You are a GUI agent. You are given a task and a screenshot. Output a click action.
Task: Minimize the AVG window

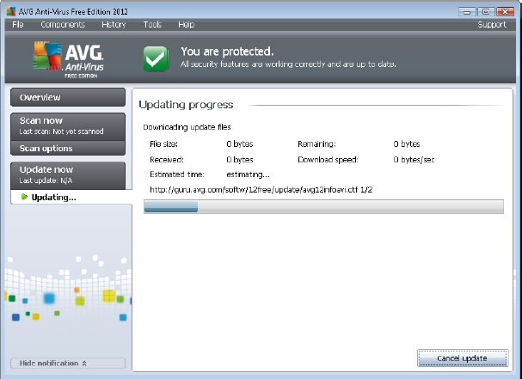point(467,12)
